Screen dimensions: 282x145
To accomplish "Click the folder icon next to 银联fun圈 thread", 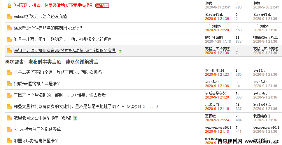I will pyautogui.click(x=9, y=84).
